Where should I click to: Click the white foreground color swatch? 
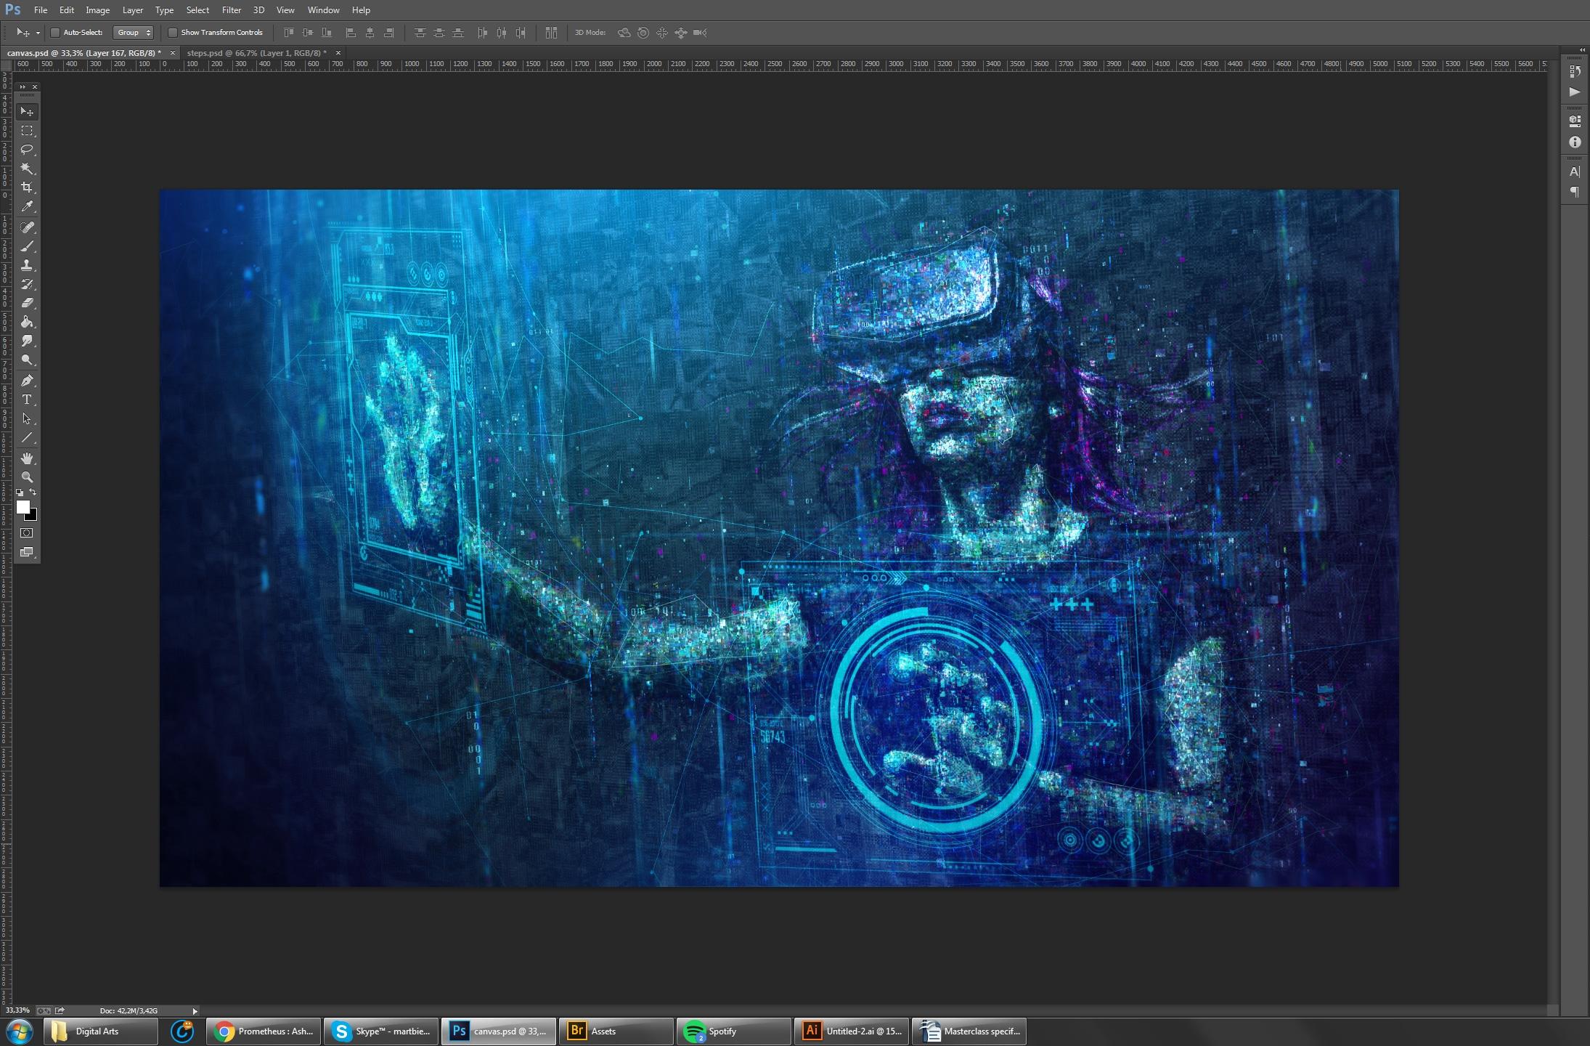[x=23, y=507]
